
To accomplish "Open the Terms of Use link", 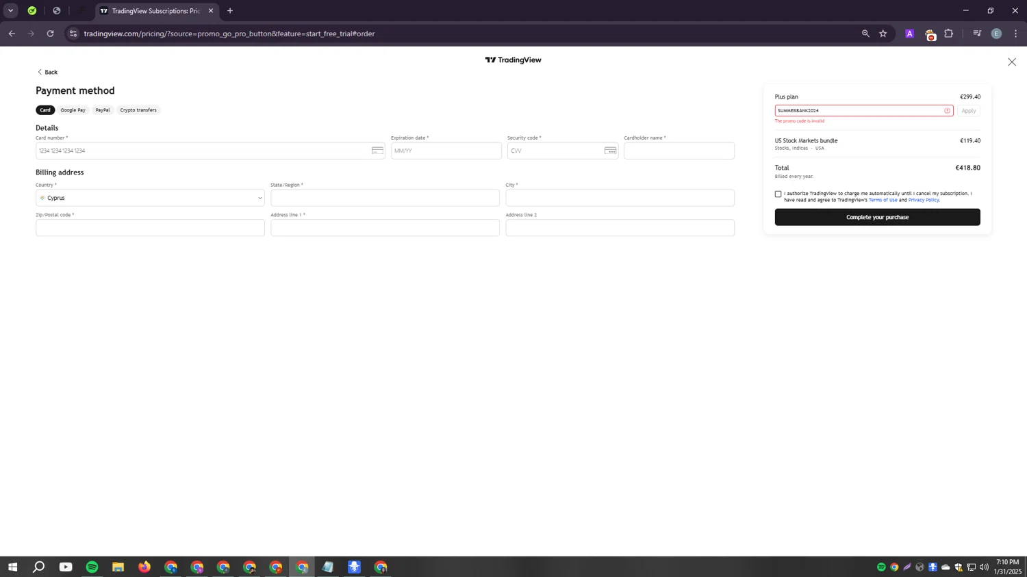I will click(x=883, y=200).
